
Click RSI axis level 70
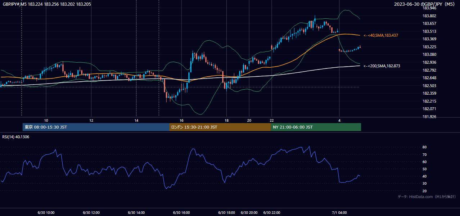[425, 155]
